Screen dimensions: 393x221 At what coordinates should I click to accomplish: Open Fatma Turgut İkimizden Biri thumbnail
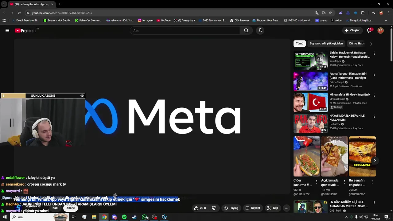click(311, 82)
